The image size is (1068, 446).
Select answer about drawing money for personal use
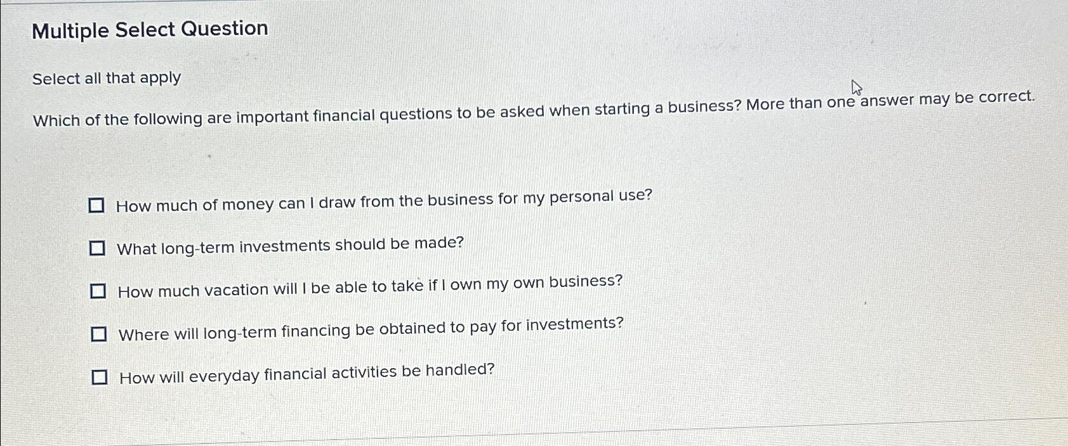pos(384,199)
